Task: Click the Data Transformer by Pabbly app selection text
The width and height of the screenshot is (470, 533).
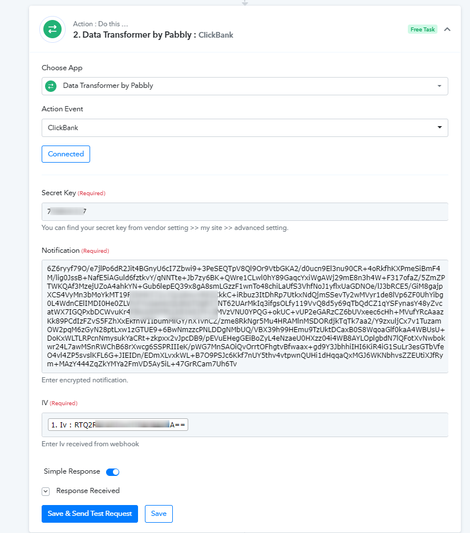Action: (108, 86)
